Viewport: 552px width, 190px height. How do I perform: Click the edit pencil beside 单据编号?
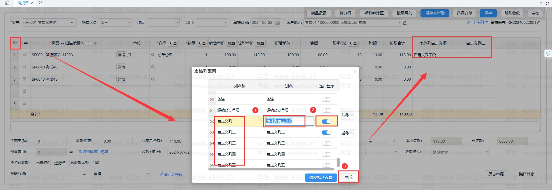(539, 23)
